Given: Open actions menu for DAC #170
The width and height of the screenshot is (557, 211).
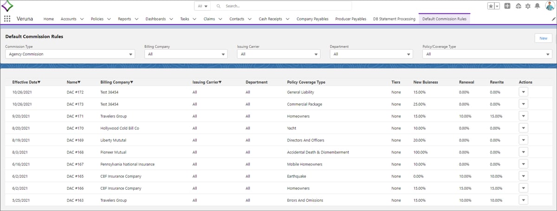Looking at the screenshot, I should point(523,128).
